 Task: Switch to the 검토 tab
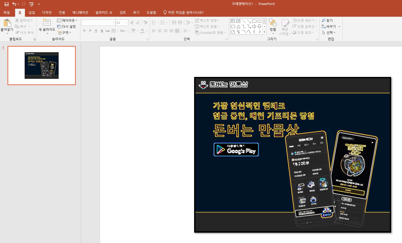pos(123,12)
